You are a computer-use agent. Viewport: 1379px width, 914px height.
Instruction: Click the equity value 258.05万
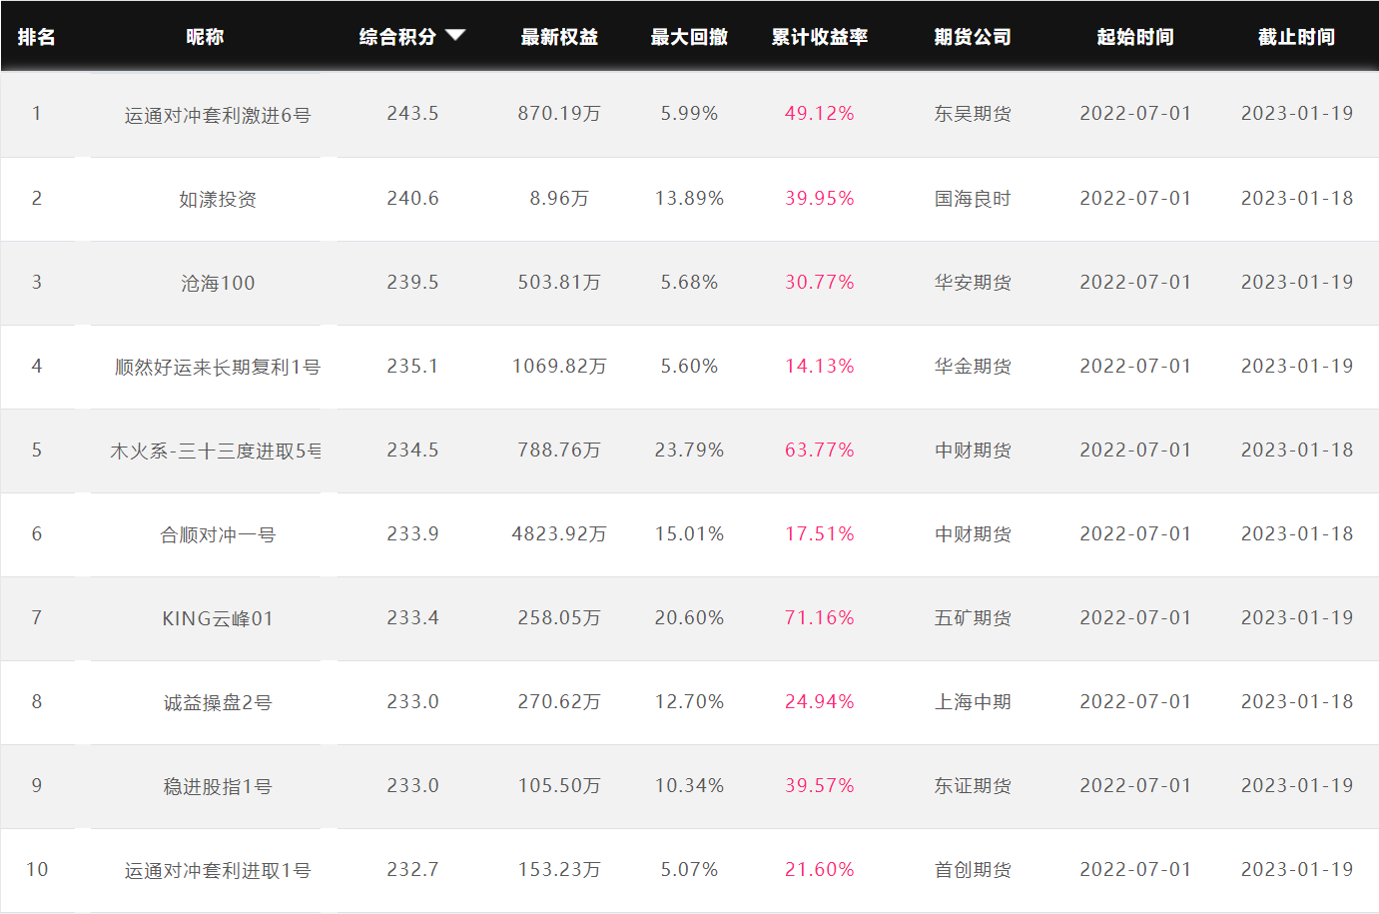(x=559, y=617)
